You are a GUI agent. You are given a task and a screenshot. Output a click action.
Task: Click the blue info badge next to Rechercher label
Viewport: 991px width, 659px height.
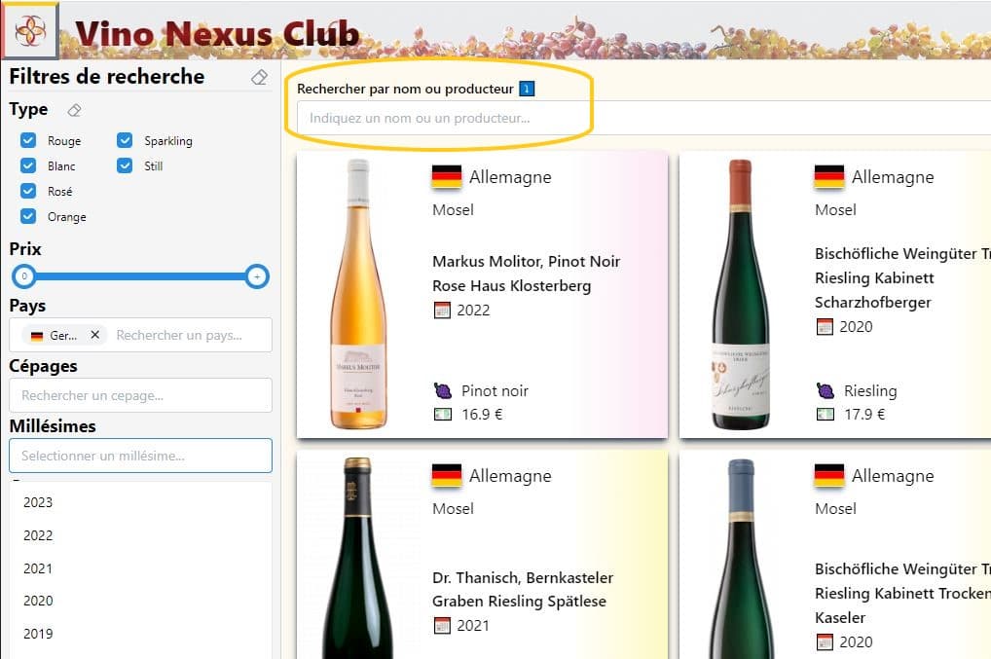(x=527, y=90)
